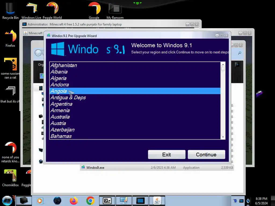
Task: Open the command prompt taskbar item
Action: point(140,201)
